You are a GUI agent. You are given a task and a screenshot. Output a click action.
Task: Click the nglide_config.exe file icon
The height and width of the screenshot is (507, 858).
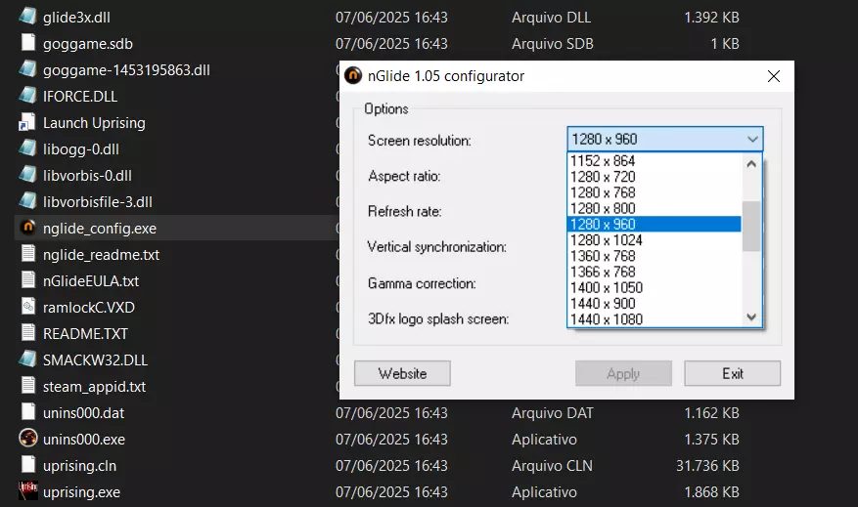27,229
